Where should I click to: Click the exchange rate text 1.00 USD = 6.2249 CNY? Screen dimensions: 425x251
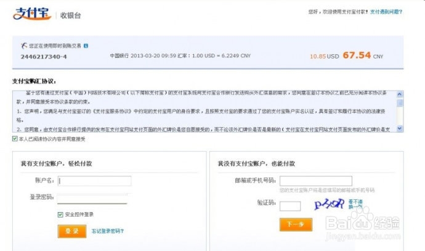(x=222, y=56)
